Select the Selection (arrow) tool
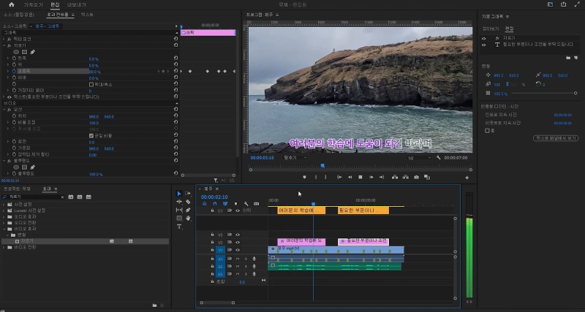The width and height of the screenshot is (585, 312). pos(179,193)
